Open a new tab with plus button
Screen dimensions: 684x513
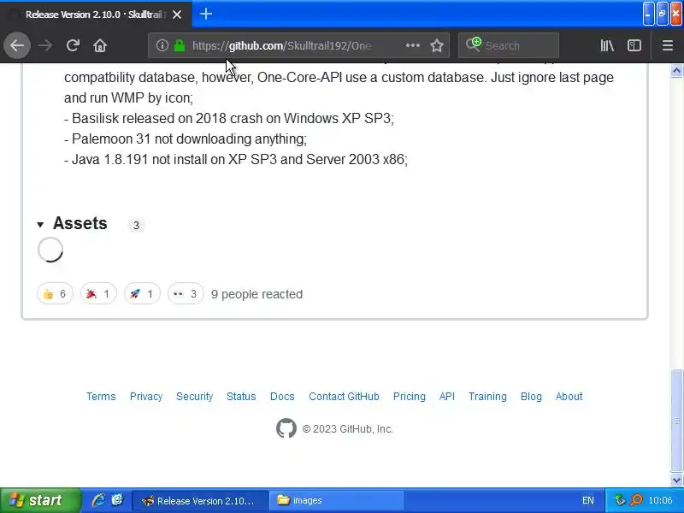pyautogui.click(x=206, y=14)
